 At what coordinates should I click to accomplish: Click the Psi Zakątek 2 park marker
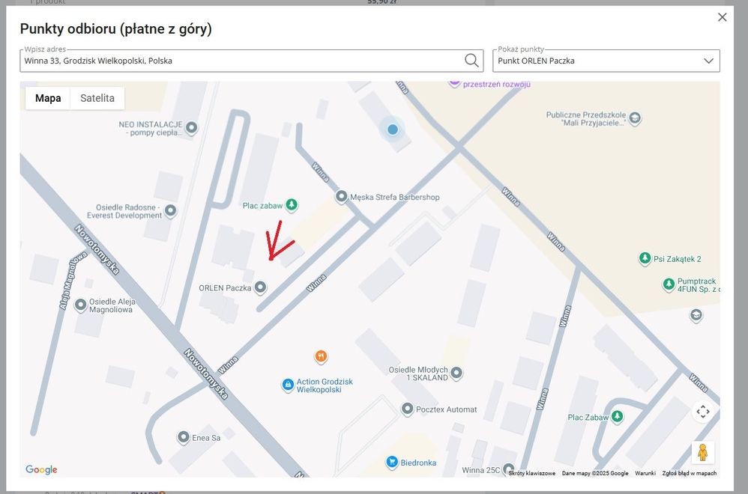[x=645, y=259]
